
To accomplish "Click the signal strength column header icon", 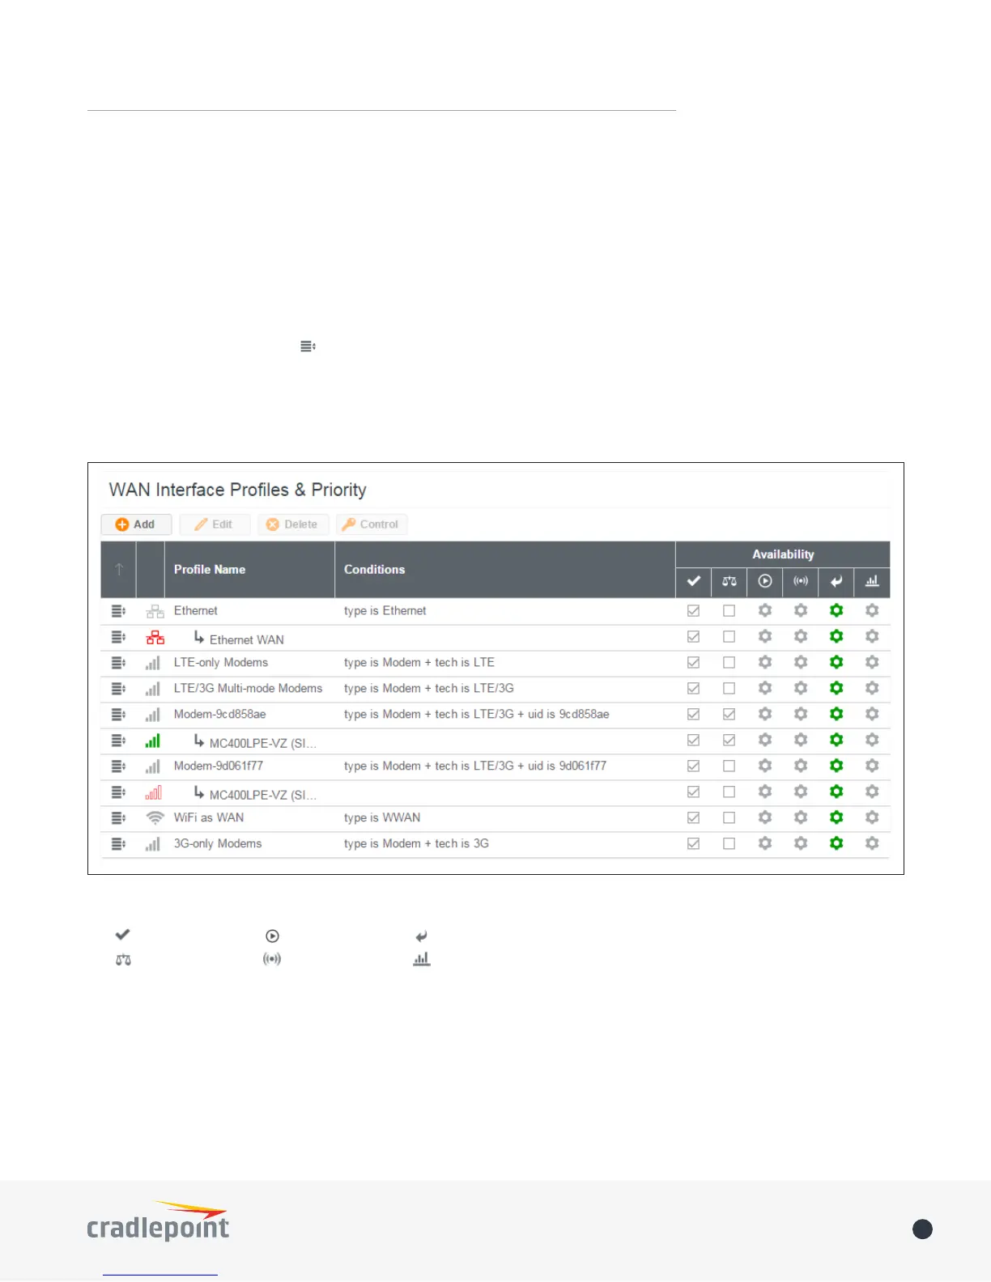I will (801, 582).
